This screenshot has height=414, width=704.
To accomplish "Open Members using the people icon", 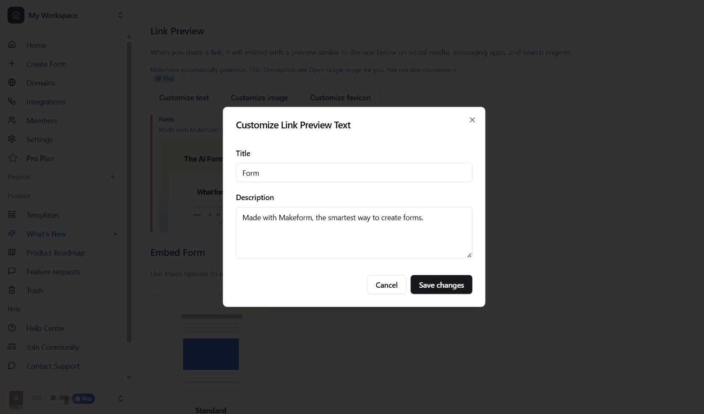I will pos(12,120).
